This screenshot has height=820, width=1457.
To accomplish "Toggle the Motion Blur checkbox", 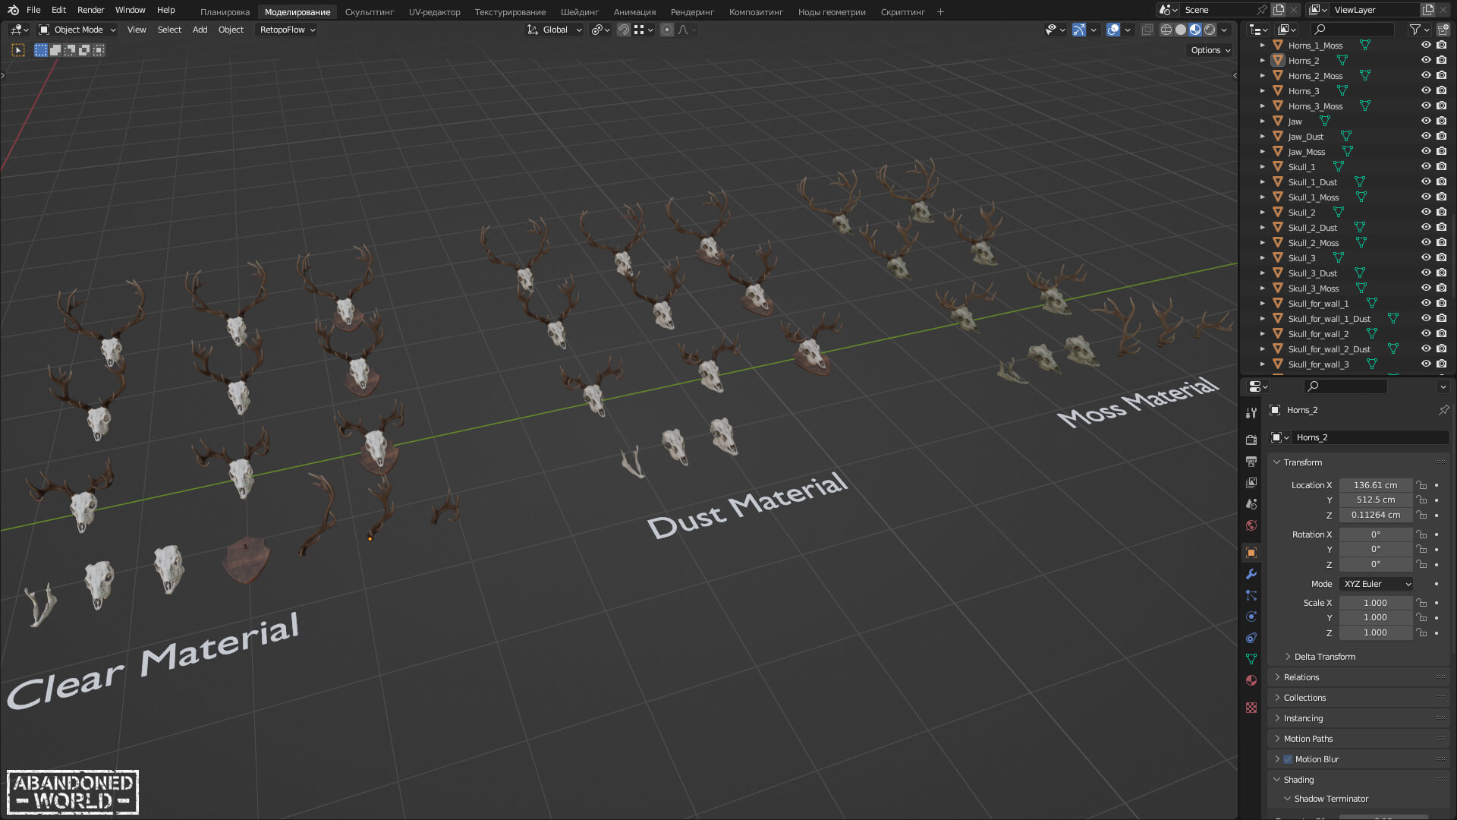I will [1288, 759].
